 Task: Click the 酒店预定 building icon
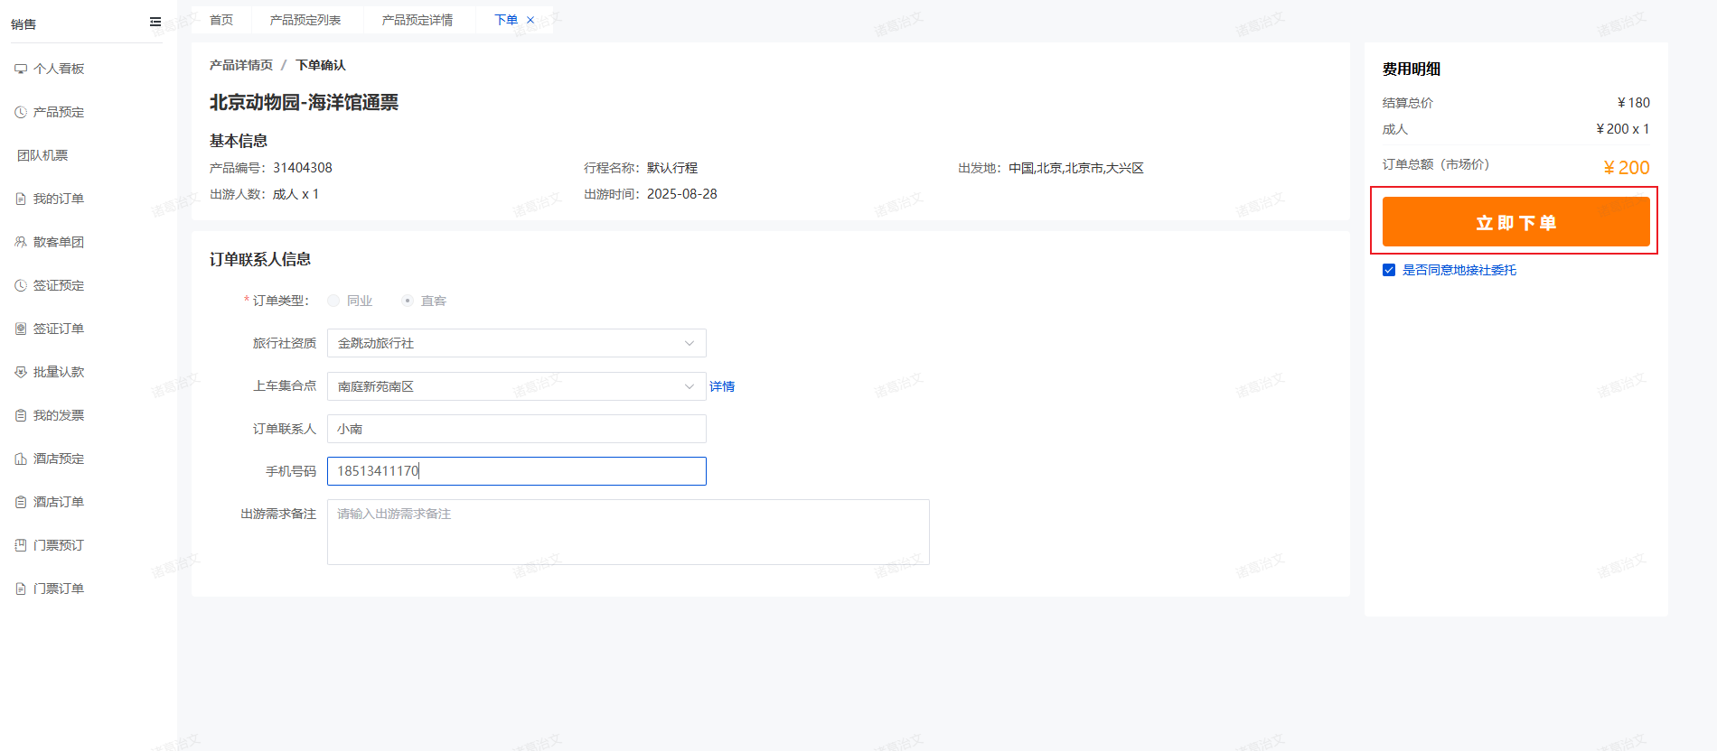tap(21, 459)
